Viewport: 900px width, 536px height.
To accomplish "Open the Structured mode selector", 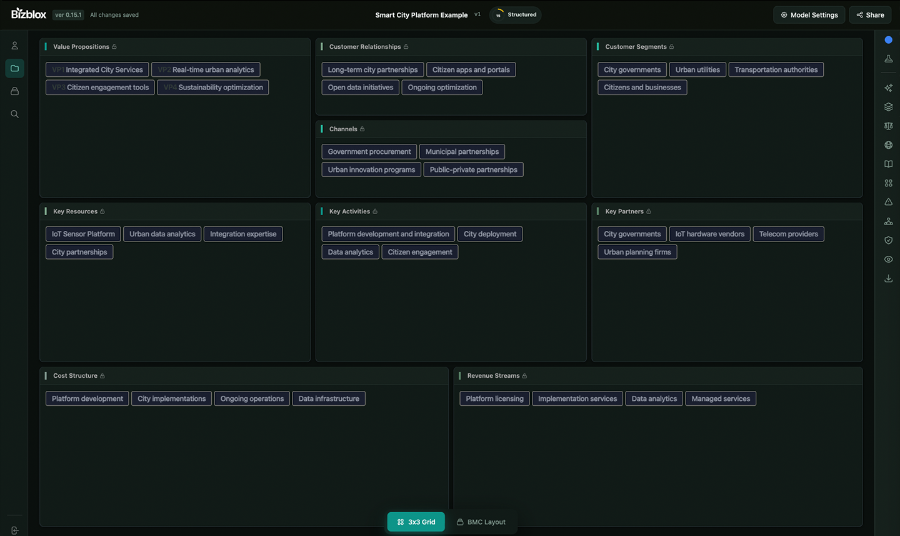I will (x=515, y=14).
